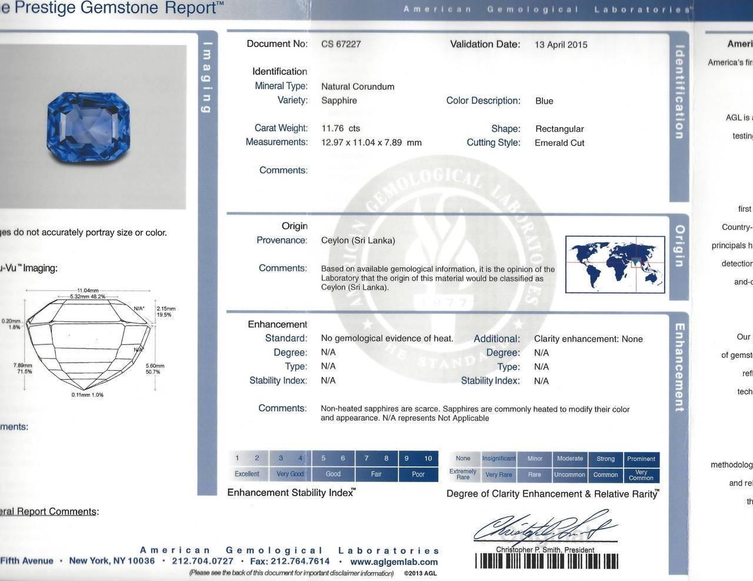Screen dimensions: 753x581
Task: Click the '0.11mm 1.0%' culet label
Action: pyautogui.click(x=87, y=395)
